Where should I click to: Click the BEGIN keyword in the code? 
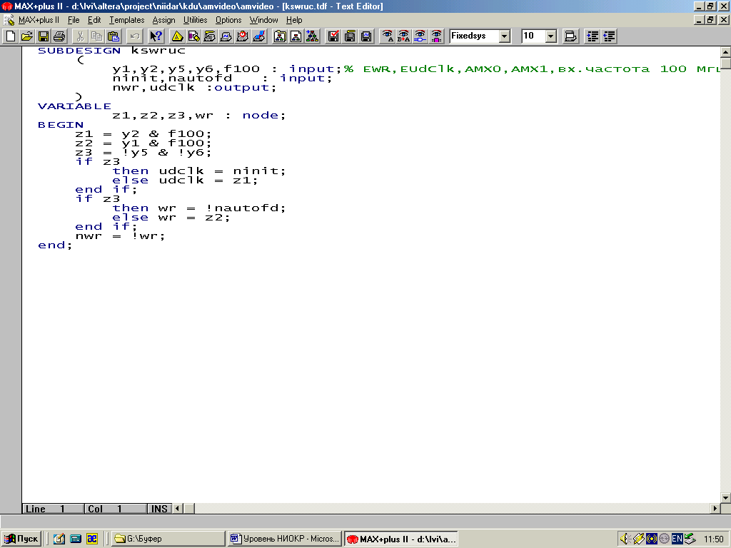(x=61, y=125)
